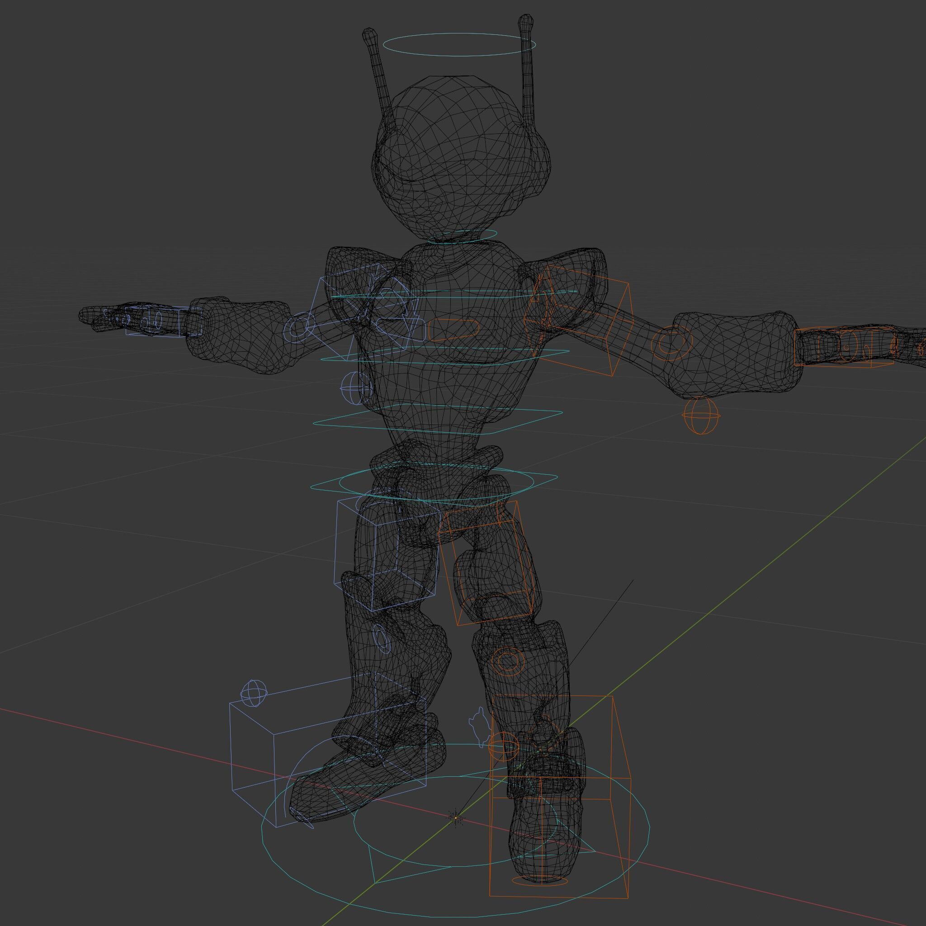Click the orange pole sphere below the forearm
926x926 pixels.
(702, 416)
